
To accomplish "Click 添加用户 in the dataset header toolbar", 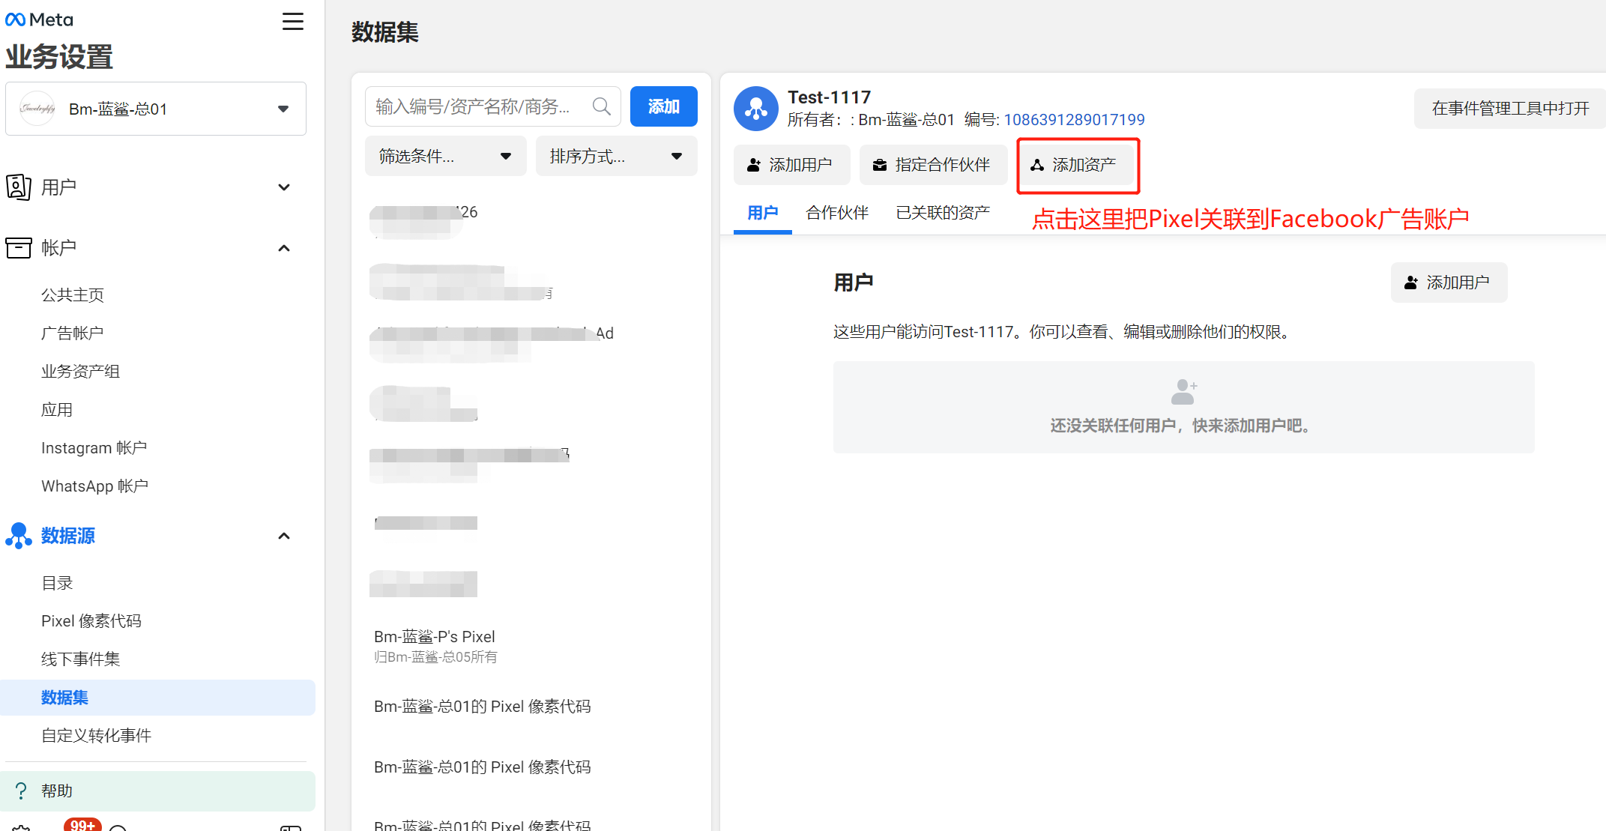I will click(x=791, y=165).
